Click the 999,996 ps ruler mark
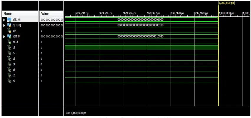The image size is (251, 118). pyautogui.click(x=130, y=14)
